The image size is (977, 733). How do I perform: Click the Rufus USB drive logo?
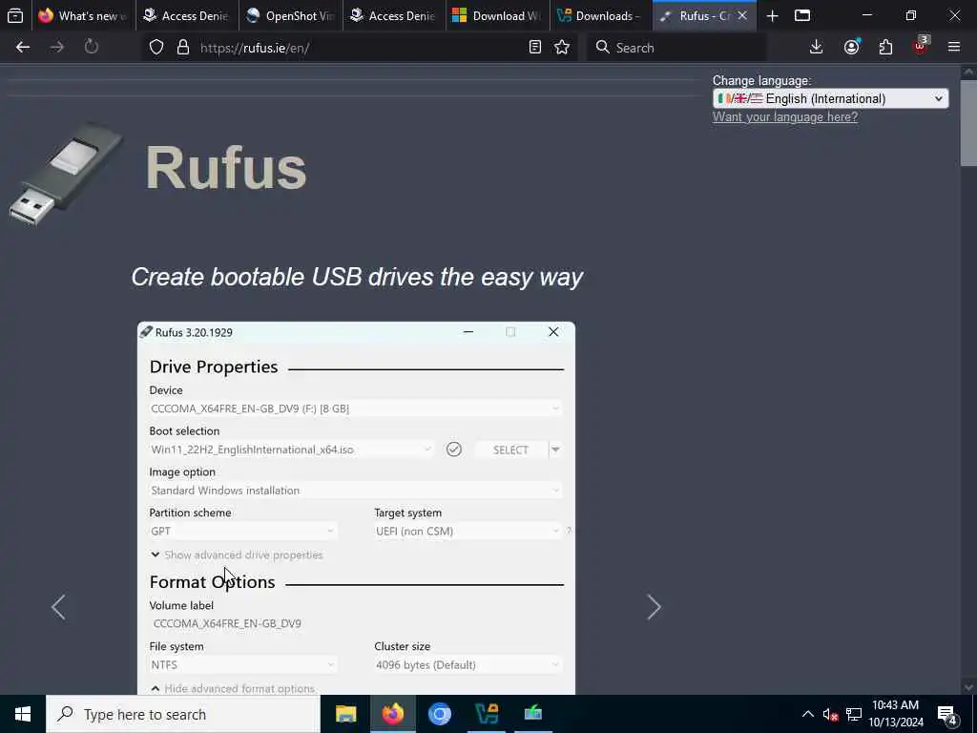(66, 174)
